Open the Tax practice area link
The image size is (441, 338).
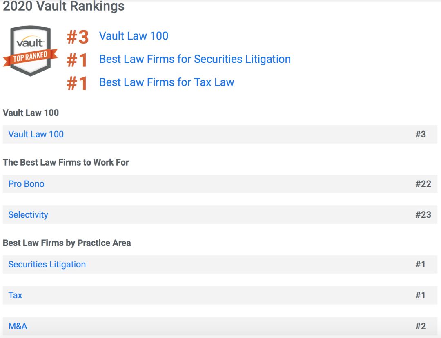(15, 295)
